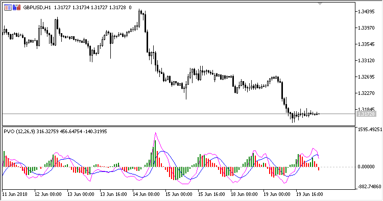Click the 15 Jun 16:00 time label
The width and height of the screenshot is (383, 201).
[211, 194]
